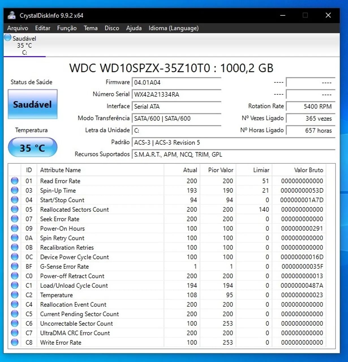Click the ID column header
This screenshot has height=362, width=348.
click(29, 170)
